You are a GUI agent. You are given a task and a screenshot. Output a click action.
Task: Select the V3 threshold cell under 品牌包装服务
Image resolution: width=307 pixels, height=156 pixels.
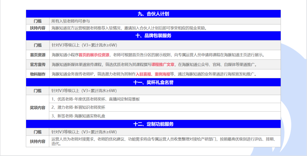click(x=165, y=45)
